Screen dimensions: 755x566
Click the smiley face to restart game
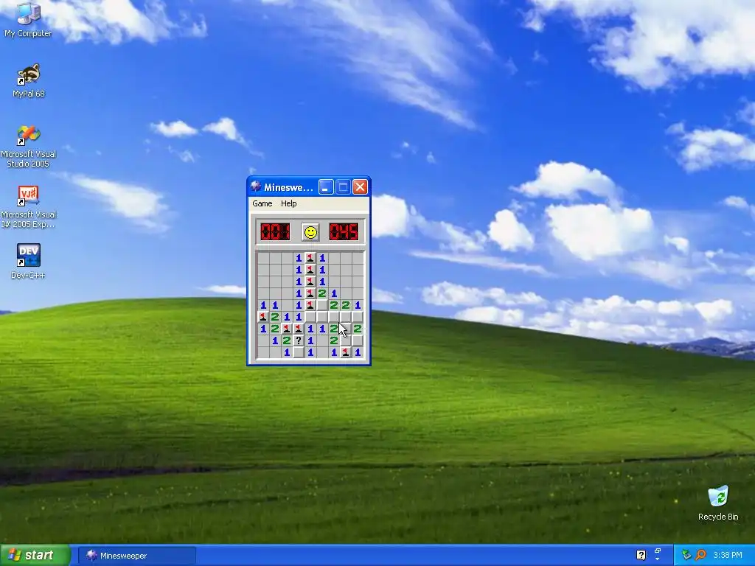click(310, 232)
